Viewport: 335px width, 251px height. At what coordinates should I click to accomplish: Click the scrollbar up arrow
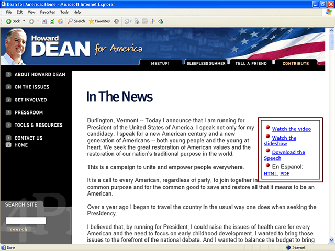[331, 30]
